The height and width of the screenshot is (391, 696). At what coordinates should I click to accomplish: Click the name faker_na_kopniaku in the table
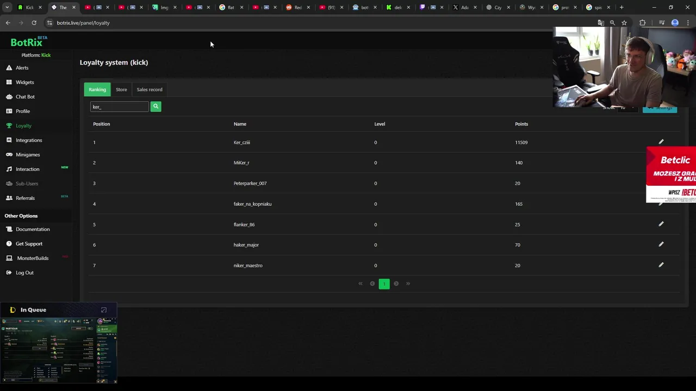(252, 204)
